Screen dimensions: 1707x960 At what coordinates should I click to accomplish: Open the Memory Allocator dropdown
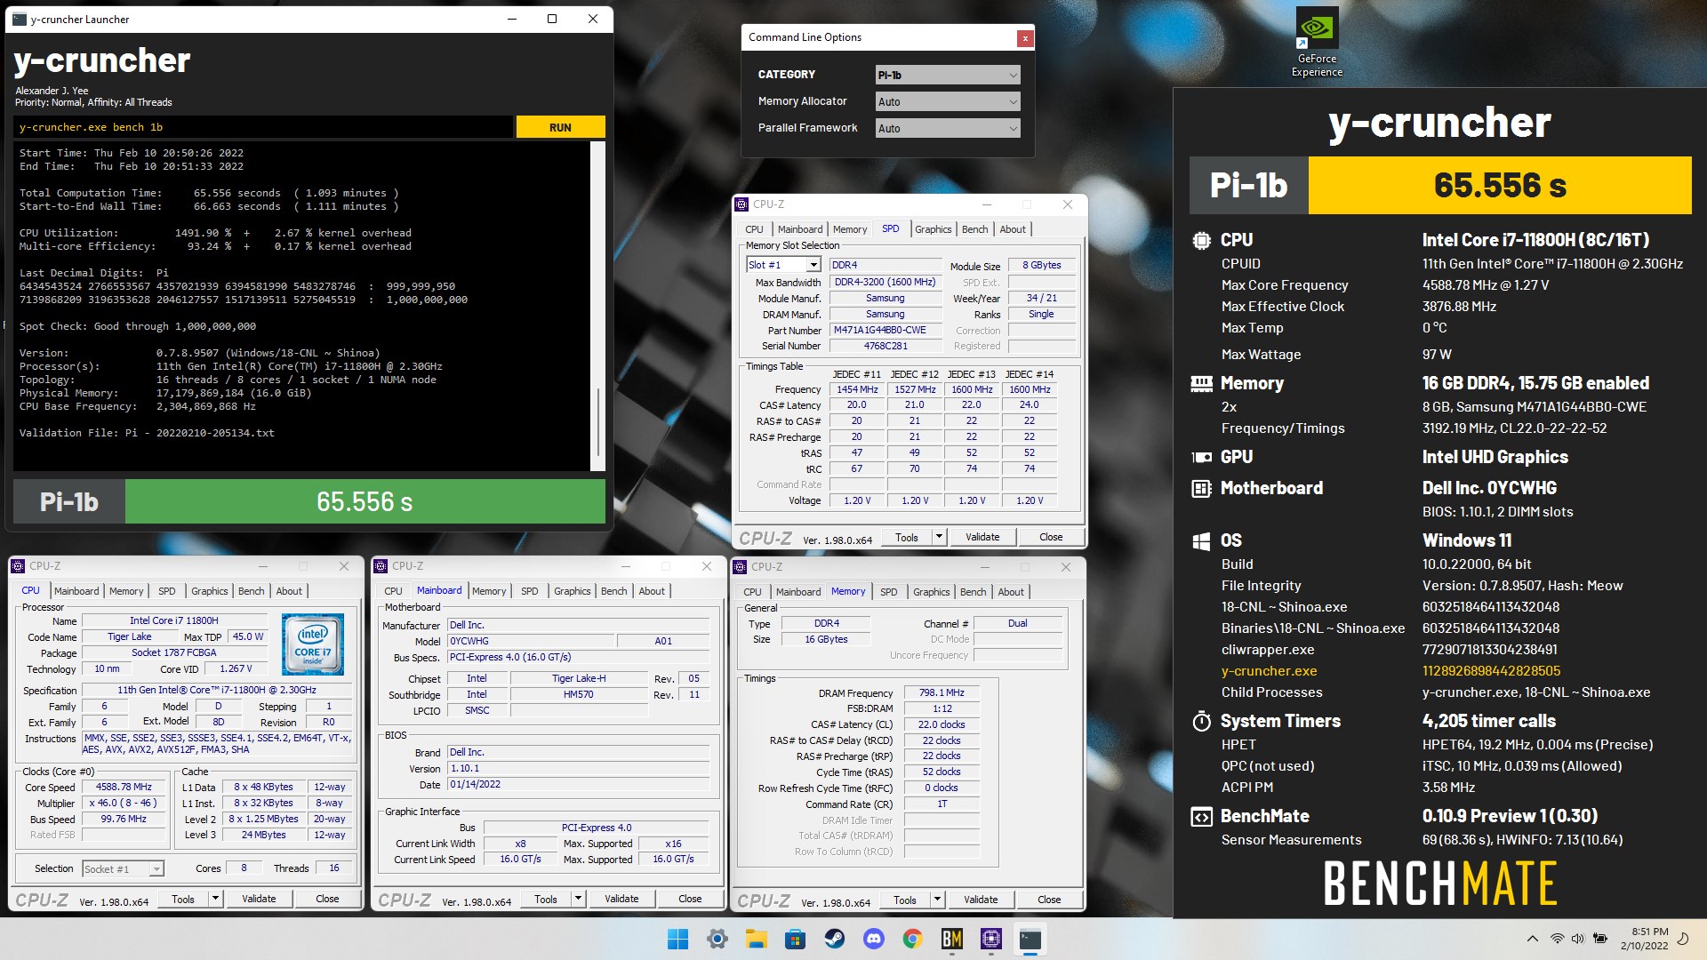tap(947, 102)
